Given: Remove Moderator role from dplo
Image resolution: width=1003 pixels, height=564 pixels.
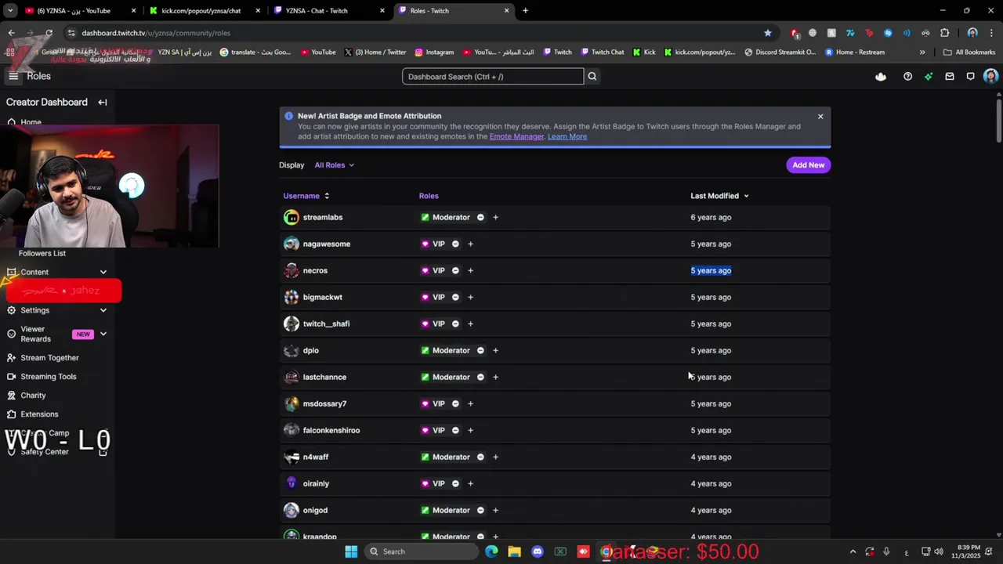Looking at the screenshot, I should pyautogui.click(x=480, y=350).
